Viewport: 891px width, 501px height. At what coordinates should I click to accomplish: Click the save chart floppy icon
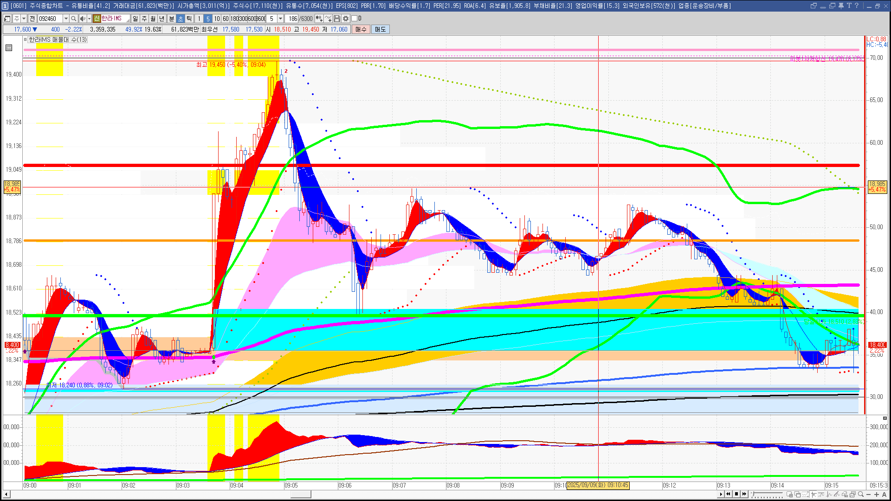(337, 19)
